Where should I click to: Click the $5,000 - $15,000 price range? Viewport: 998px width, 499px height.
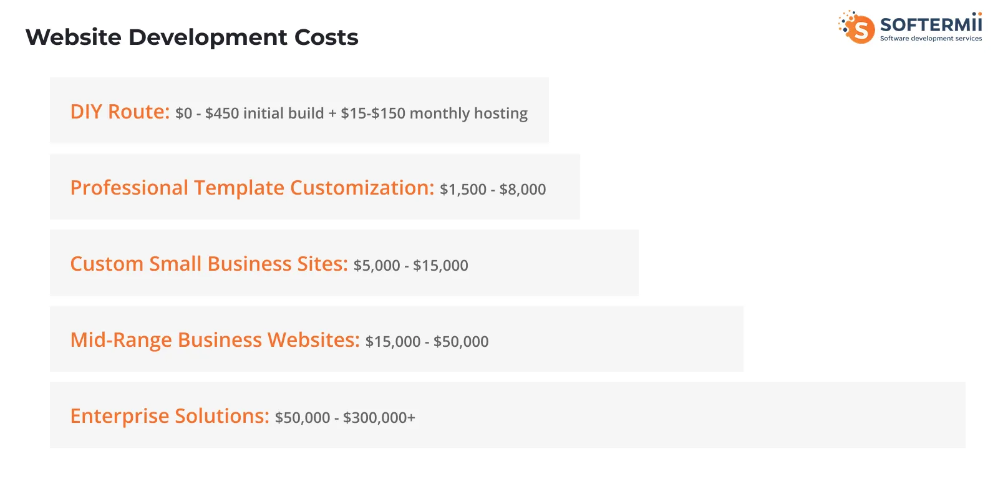click(x=410, y=266)
